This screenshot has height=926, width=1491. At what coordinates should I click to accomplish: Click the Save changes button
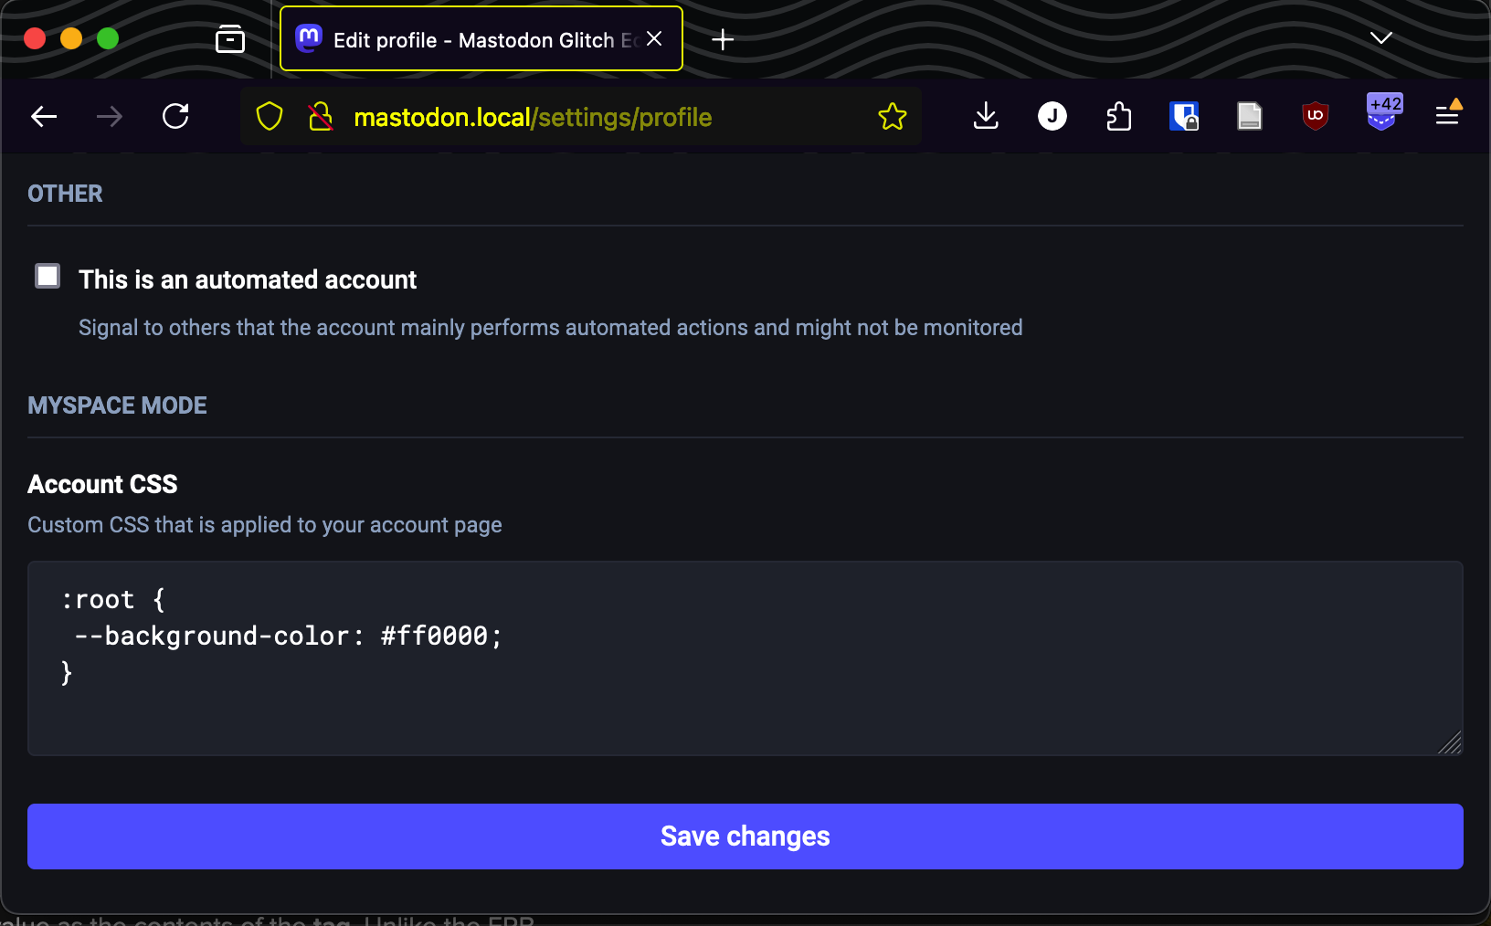(745, 837)
